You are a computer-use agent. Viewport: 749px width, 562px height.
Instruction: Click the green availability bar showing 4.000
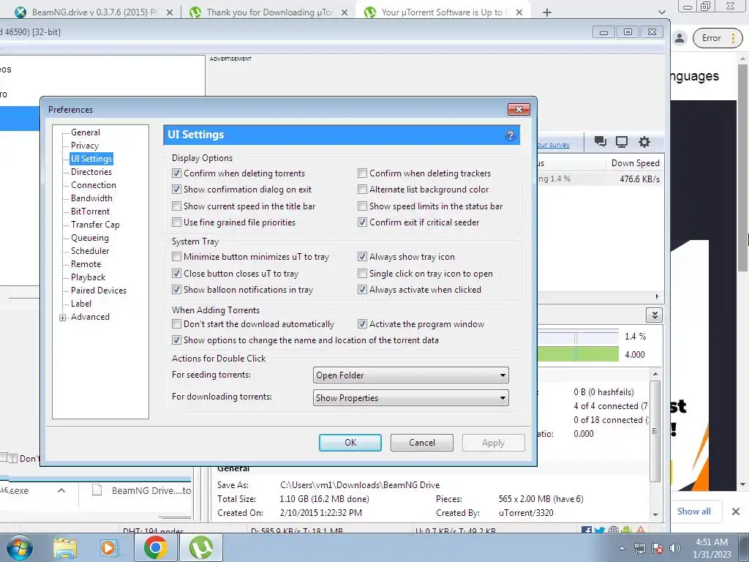pos(578,354)
